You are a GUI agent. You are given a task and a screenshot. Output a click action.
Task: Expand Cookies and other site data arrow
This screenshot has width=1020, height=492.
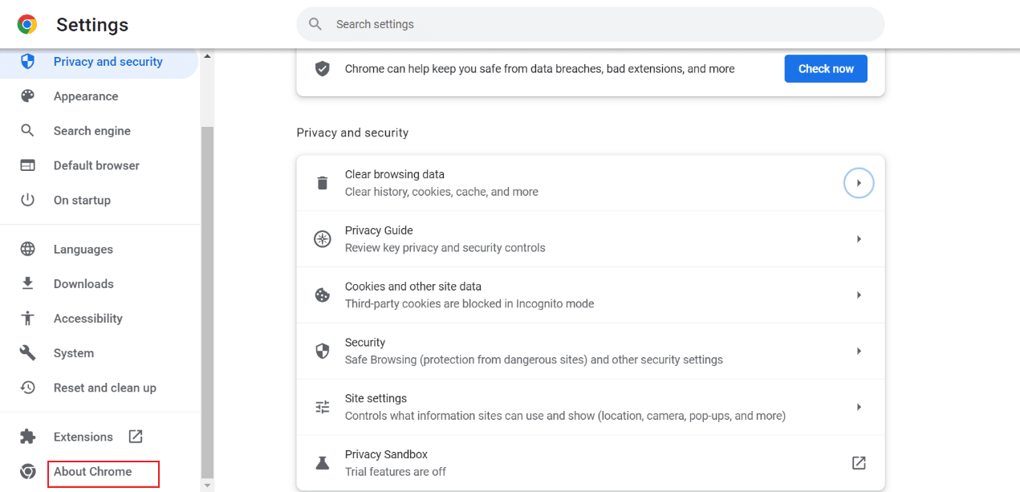pos(859,295)
